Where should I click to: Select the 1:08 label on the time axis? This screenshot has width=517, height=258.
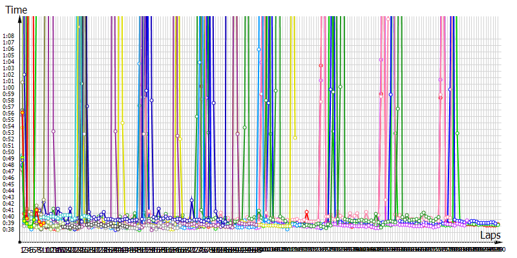8,35
